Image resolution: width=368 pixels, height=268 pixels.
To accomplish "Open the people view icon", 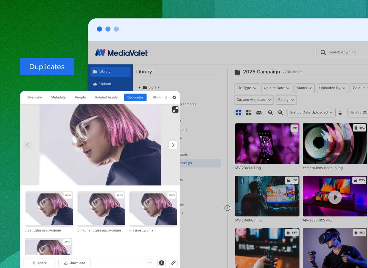I will click(x=259, y=112).
